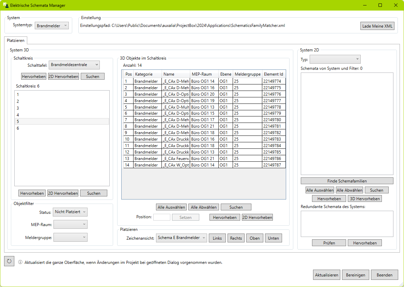Screen dimensions: 404x287
Task: Click the Prüfen button
Action: pos(329,243)
